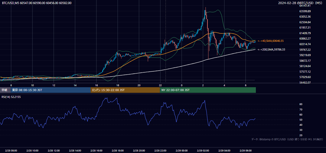Viewport: 326px width, 153px height.
Task: Click the RSI axis level 80
Action: tap(301, 104)
